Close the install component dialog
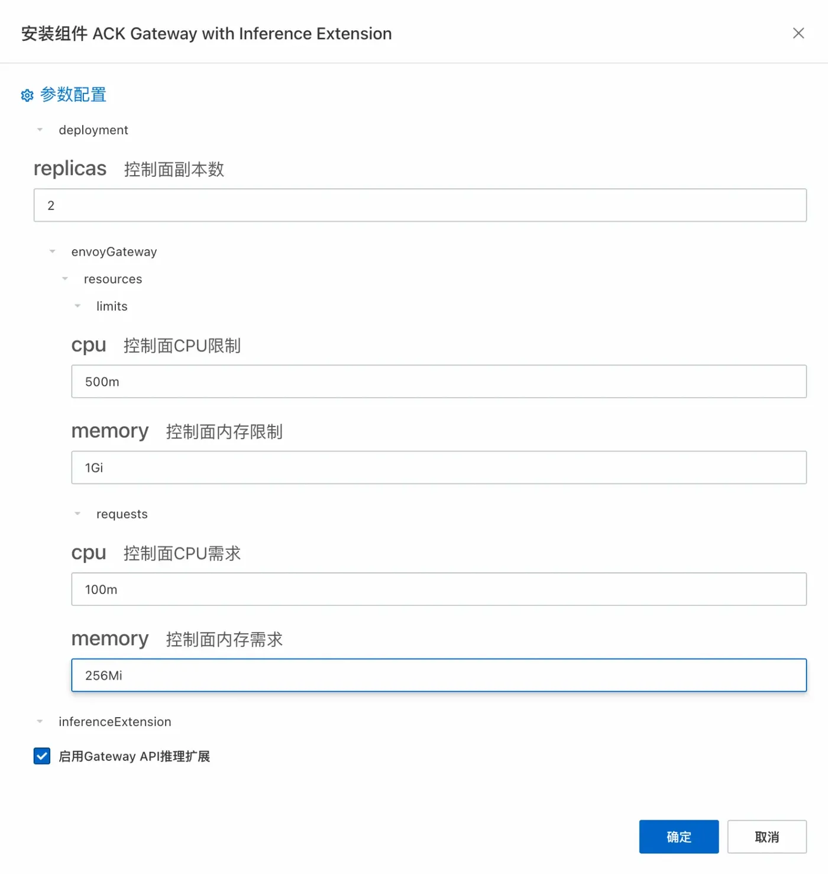The height and width of the screenshot is (874, 828). (798, 33)
